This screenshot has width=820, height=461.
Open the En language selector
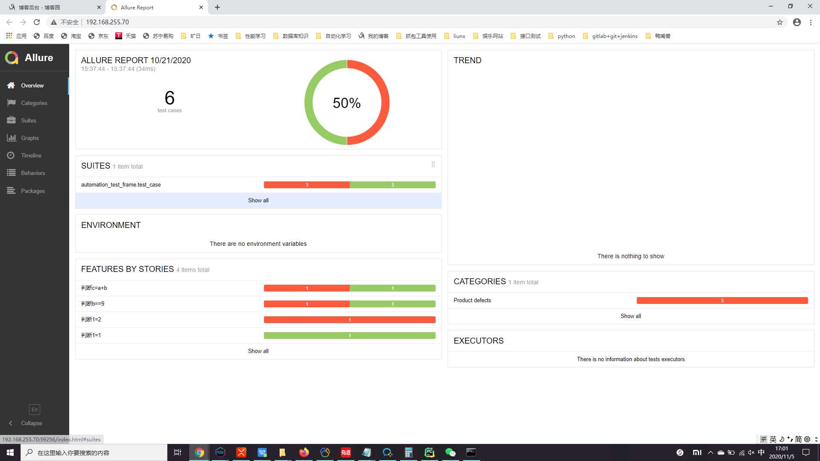click(35, 409)
